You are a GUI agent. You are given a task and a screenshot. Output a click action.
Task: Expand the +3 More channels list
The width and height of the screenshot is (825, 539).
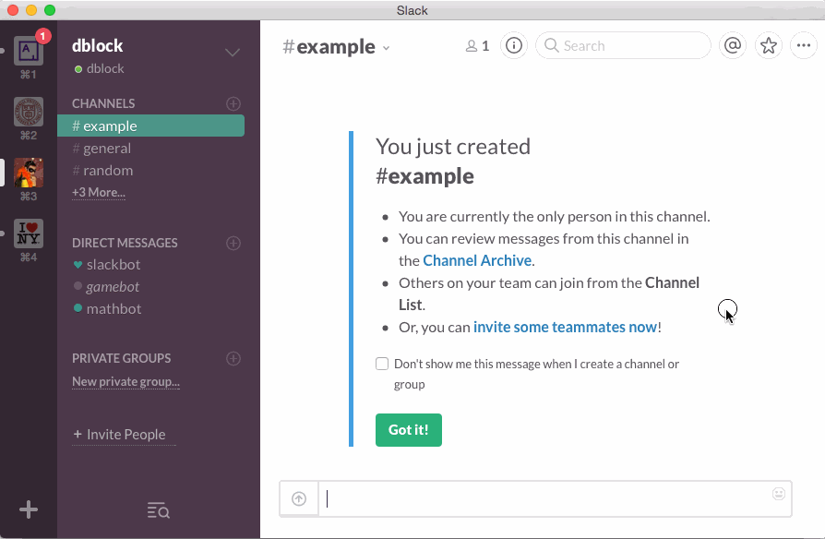(99, 193)
